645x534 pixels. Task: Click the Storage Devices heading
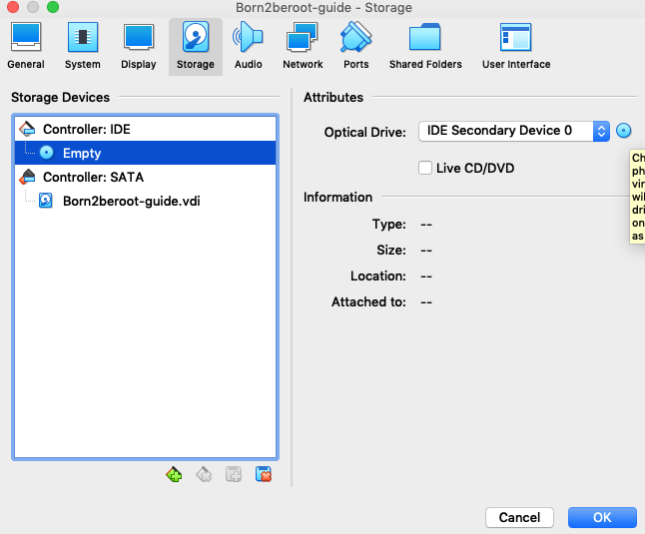click(61, 98)
